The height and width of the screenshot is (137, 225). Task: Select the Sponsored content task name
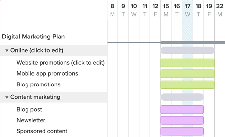pyautogui.click(x=42, y=131)
